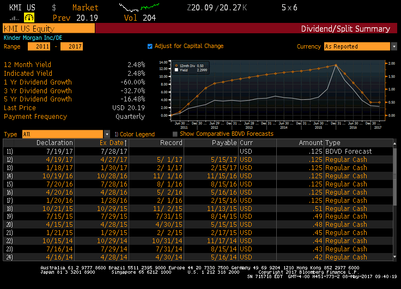Click the table scrollbar up arrow
This screenshot has width=401, height=289.
pos(394,143)
